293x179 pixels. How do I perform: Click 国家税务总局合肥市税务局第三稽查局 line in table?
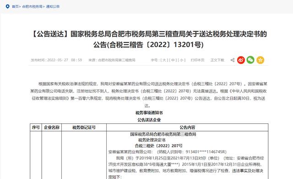click(x=163, y=134)
